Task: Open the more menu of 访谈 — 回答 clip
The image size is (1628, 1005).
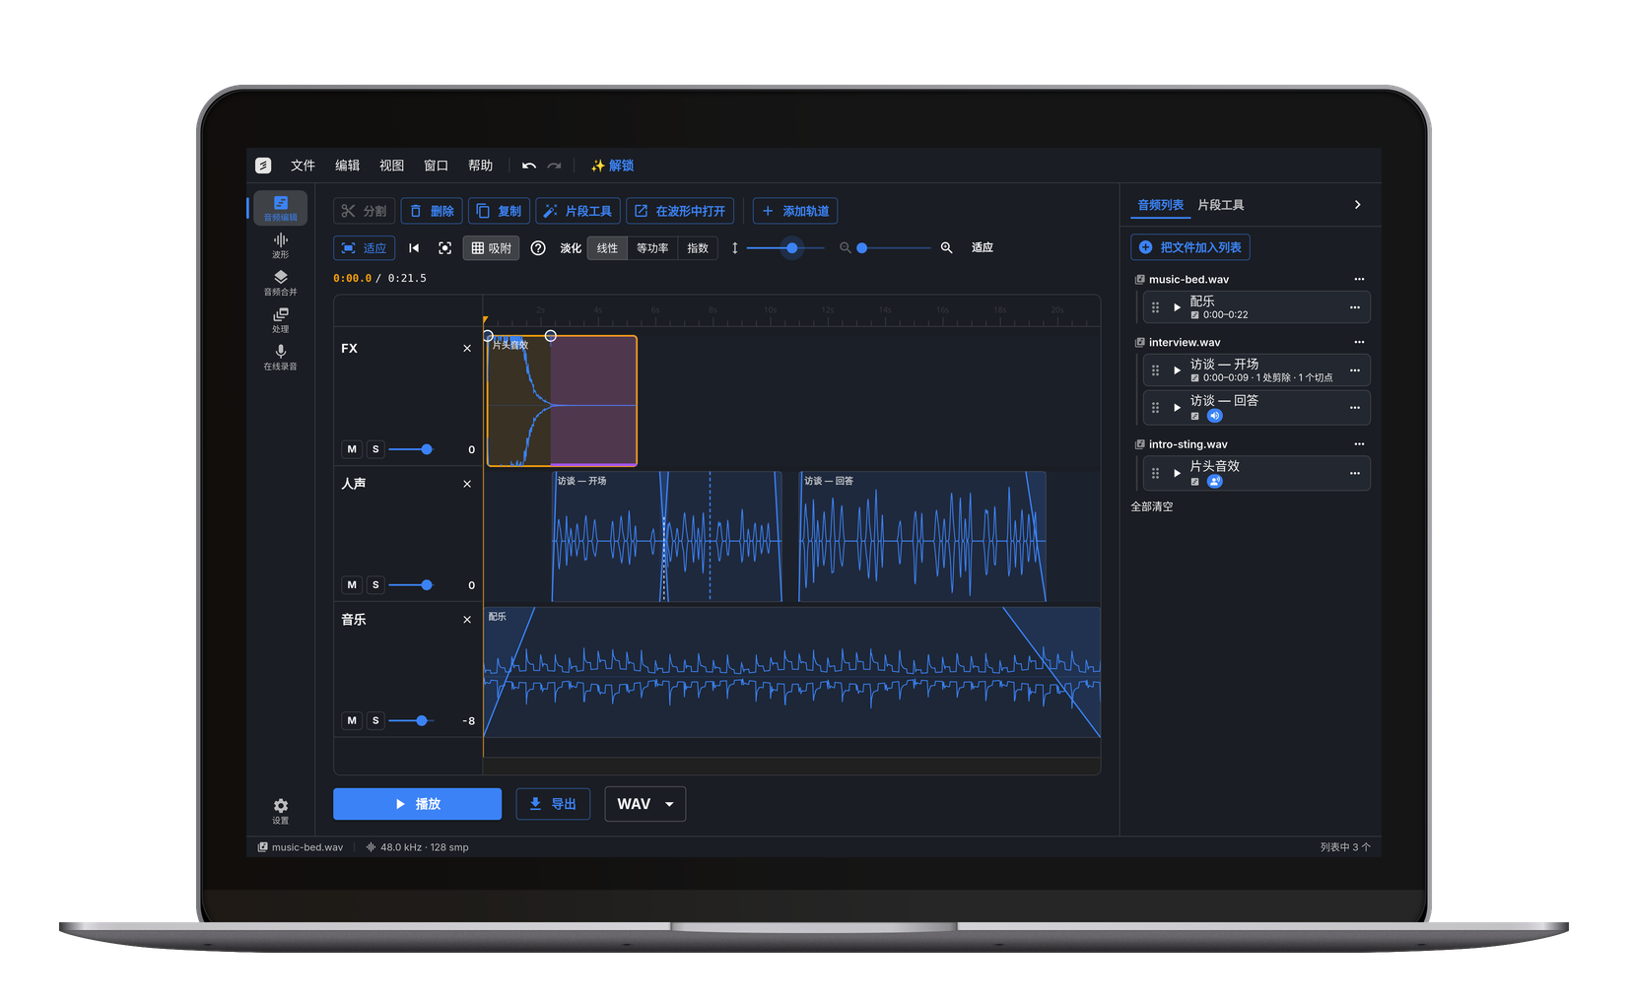Action: (x=1355, y=408)
